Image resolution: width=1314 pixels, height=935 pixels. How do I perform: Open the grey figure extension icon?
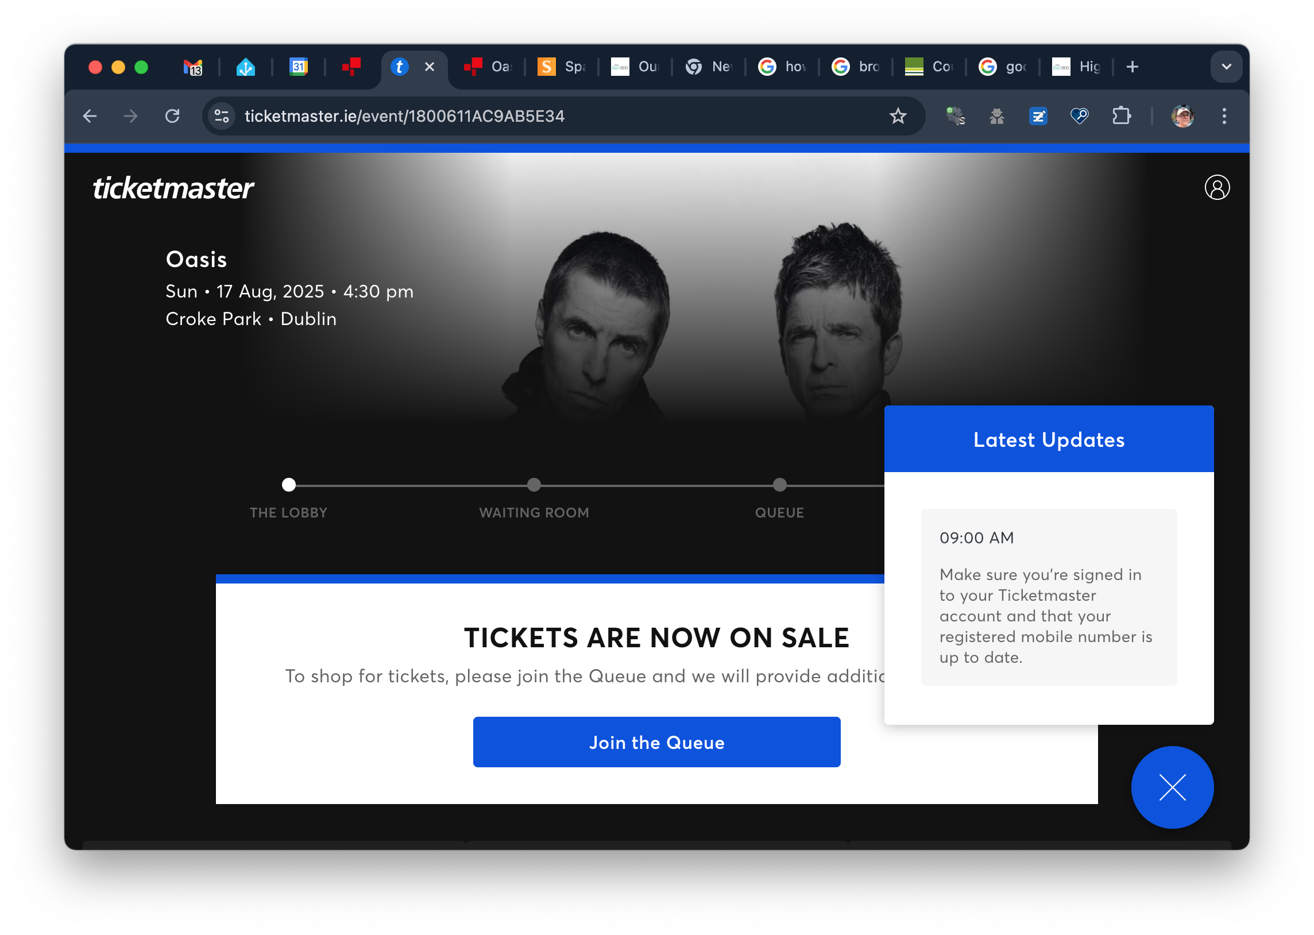click(x=997, y=116)
